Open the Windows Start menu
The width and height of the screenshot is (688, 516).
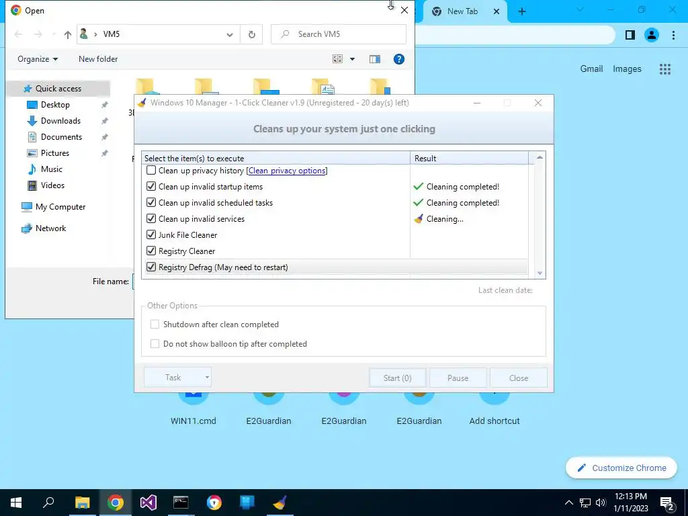(x=16, y=503)
